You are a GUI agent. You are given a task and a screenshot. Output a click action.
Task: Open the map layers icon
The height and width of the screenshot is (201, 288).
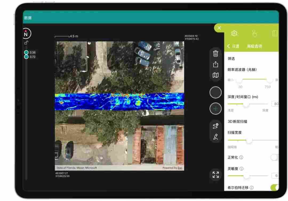215,75
